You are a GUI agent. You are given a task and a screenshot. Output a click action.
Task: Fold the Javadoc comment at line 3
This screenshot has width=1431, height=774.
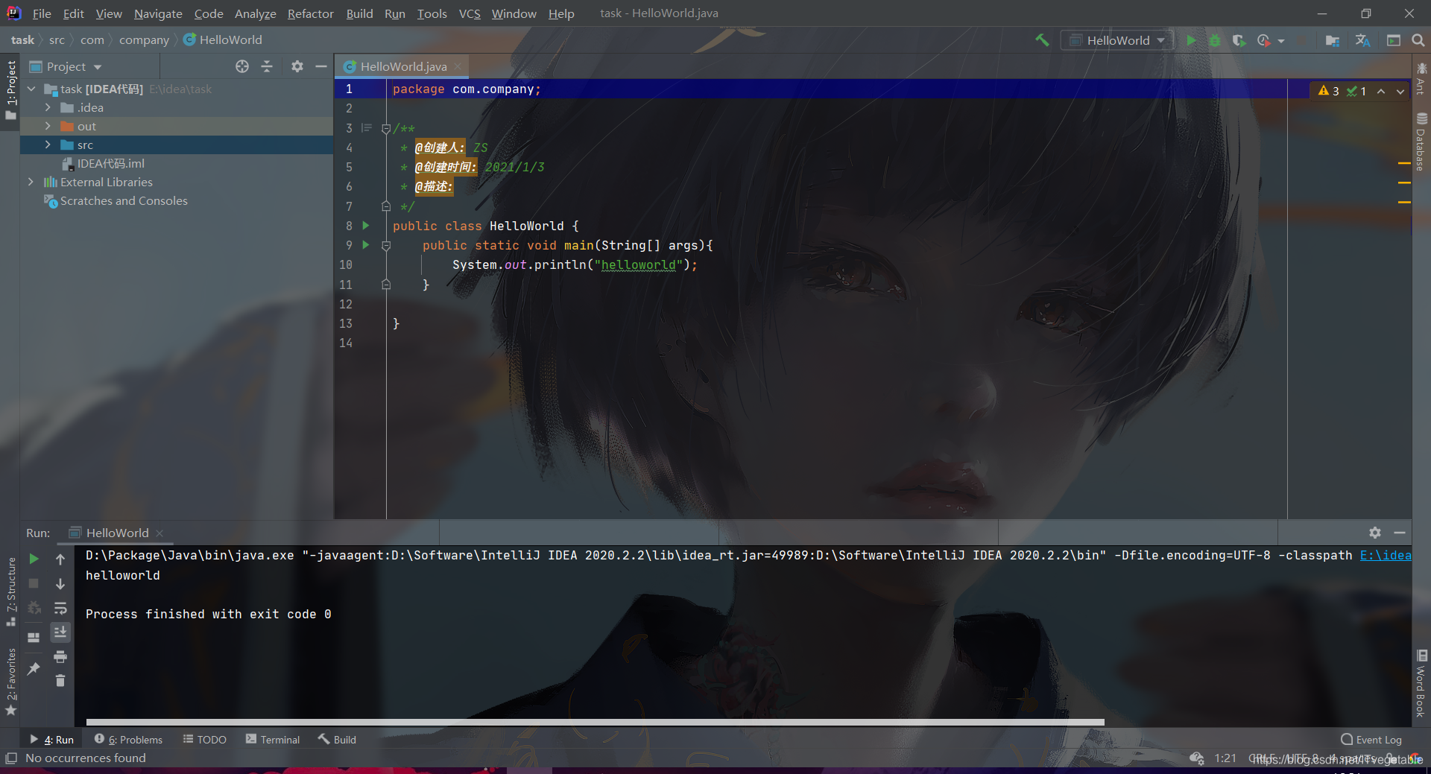(x=386, y=128)
